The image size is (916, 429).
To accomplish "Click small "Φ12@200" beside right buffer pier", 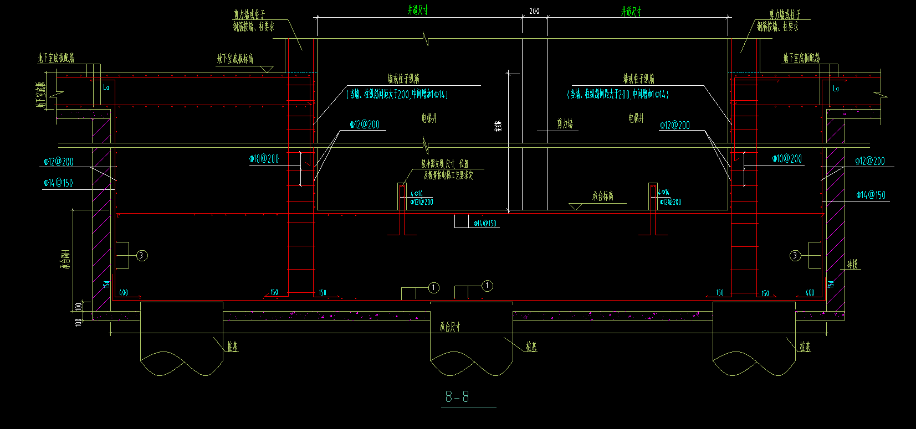I will [669, 202].
